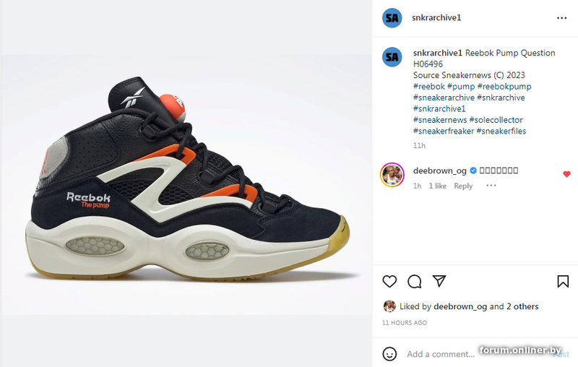Open the #sneakerfreaker hashtag
This screenshot has height=367, width=578.
coord(444,131)
